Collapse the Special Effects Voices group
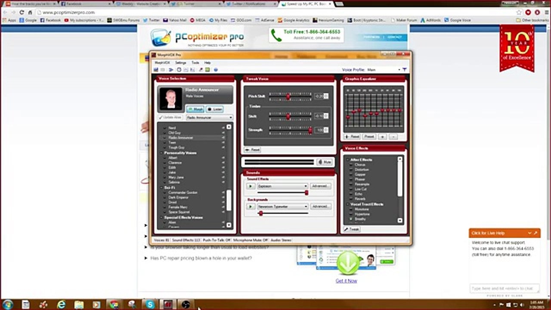Image resolution: width=551 pixels, height=310 pixels. (161, 217)
